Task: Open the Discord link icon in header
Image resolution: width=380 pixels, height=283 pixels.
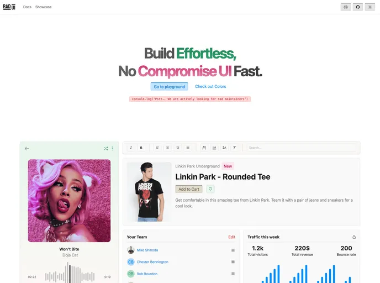Action: click(x=346, y=7)
